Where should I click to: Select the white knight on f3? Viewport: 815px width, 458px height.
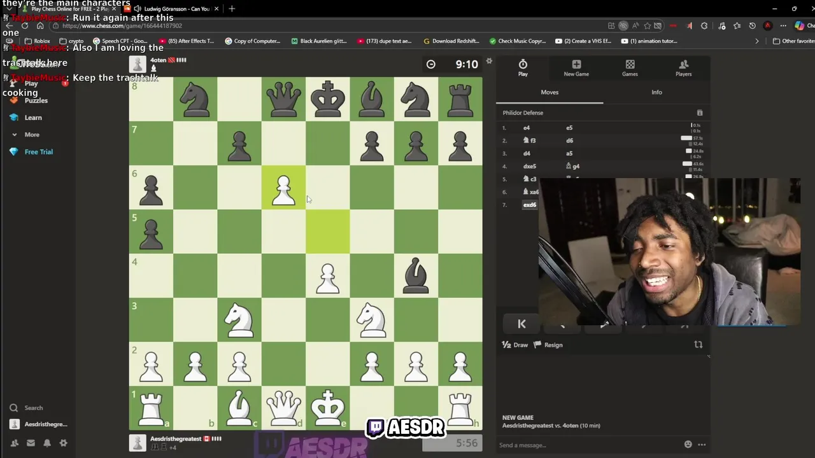(372, 319)
